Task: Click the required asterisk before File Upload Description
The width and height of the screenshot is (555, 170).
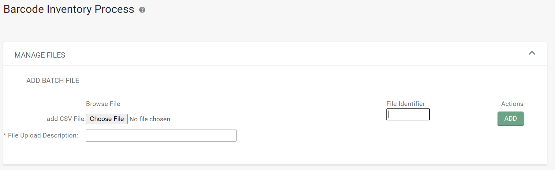Action: 5,135
